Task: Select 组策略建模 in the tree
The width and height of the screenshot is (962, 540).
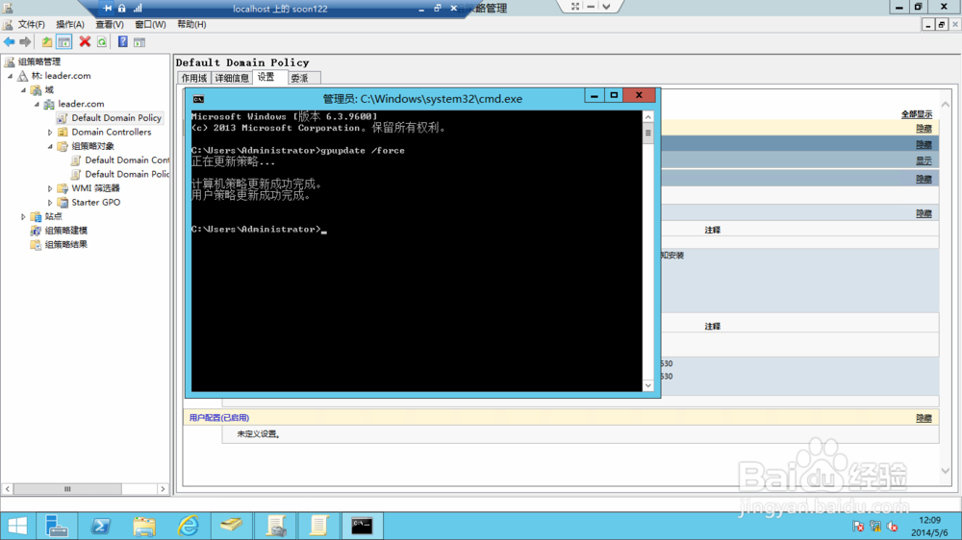Action: (x=66, y=231)
